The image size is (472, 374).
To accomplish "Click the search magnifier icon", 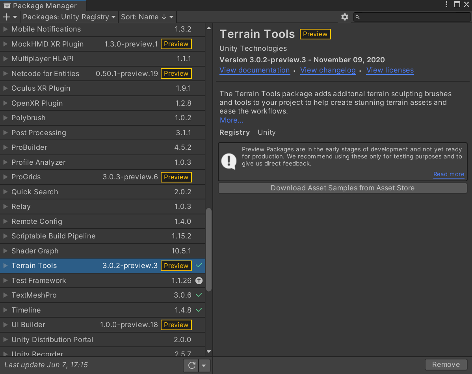I will point(358,17).
